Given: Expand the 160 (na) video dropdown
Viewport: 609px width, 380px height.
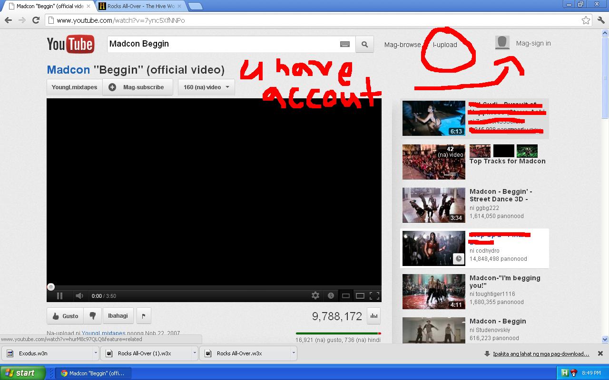Looking at the screenshot, I should [x=206, y=87].
